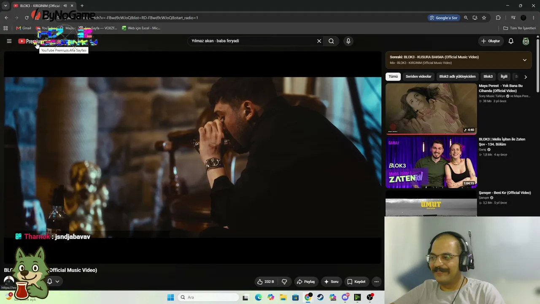Clear the YouTube search box text
This screenshot has height=304, width=540.
[x=319, y=41]
